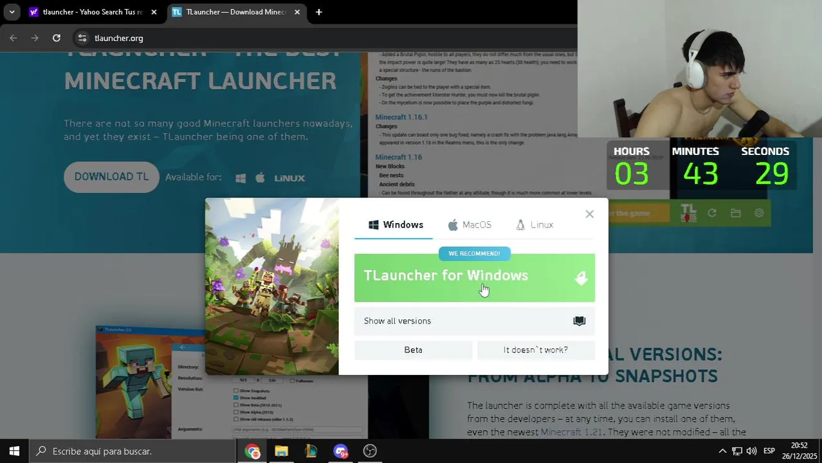Select the TLauncher browser tab

236,12
